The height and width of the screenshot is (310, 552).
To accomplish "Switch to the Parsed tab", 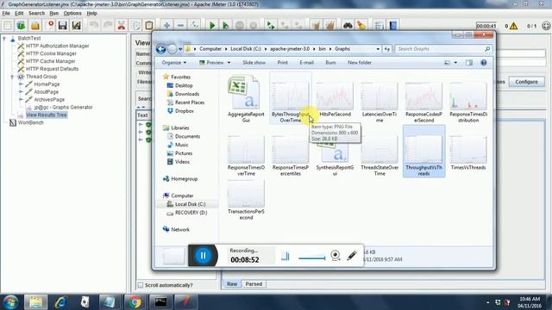I will tap(254, 284).
